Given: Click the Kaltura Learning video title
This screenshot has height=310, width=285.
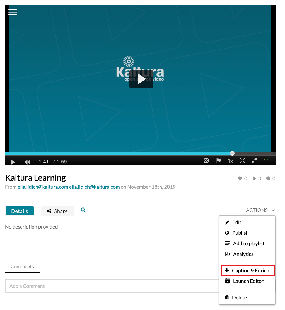Looking at the screenshot, I should point(35,178).
